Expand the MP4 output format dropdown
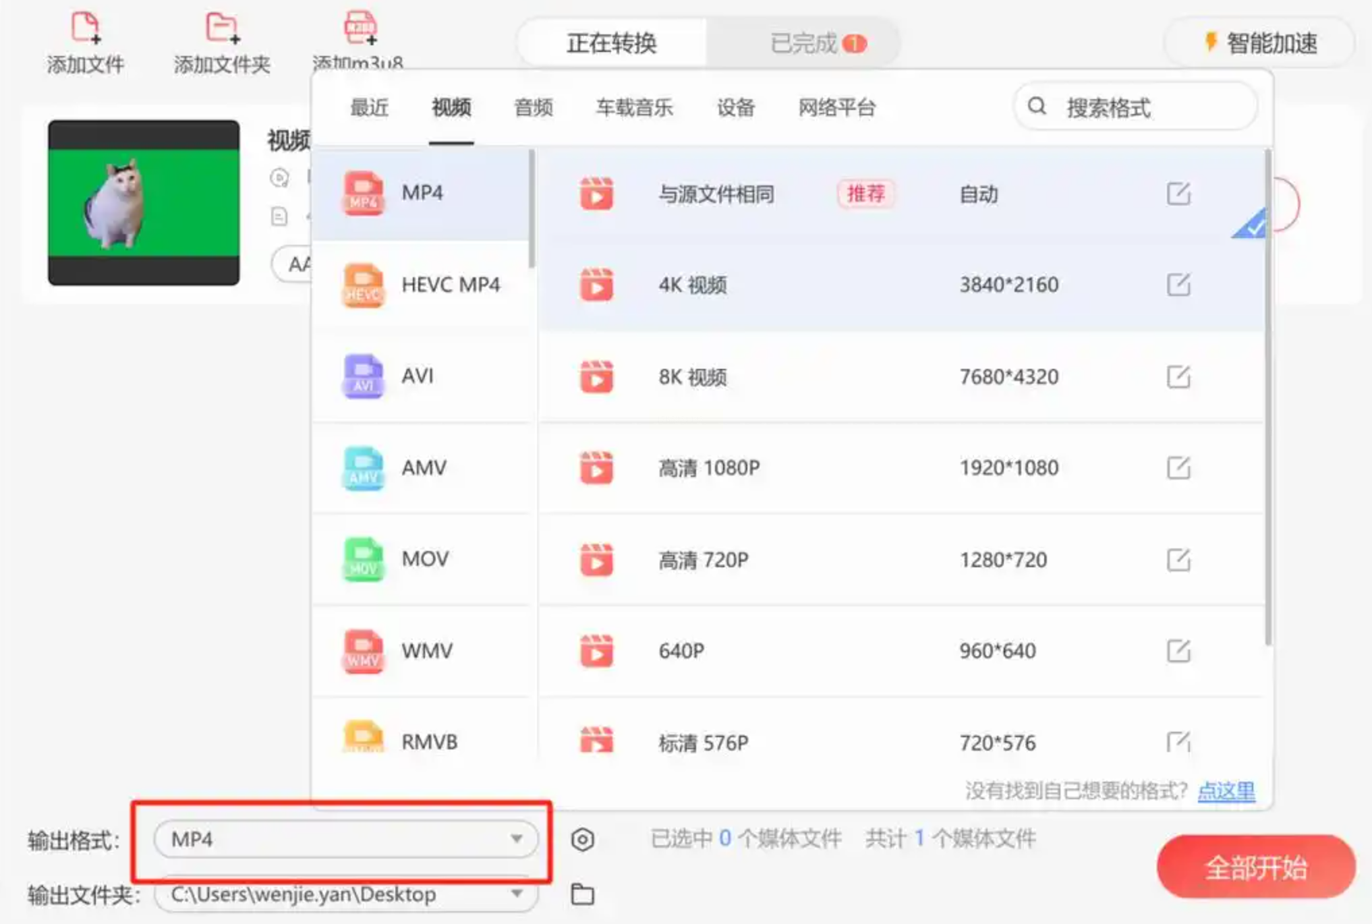 pos(516,839)
